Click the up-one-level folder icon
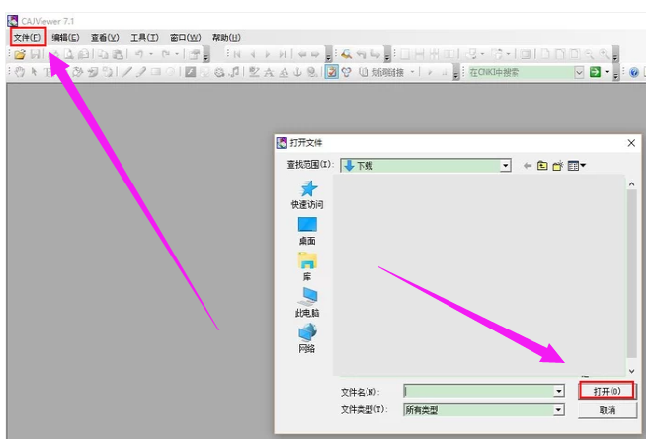This screenshot has height=439, width=653. pyautogui.click(x=542, y=166)
